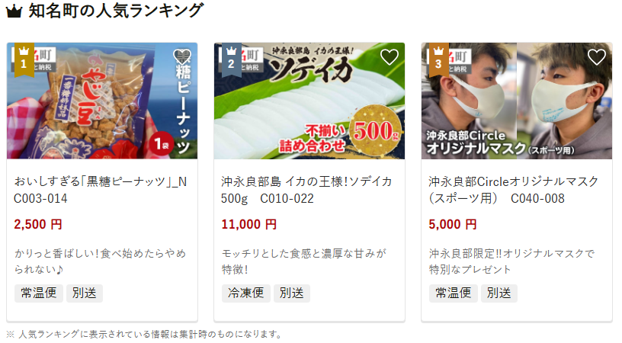Viewport: 622px width, 343px height.
Task: Select 別送 tag on the mask card
Action: point(499,293)
